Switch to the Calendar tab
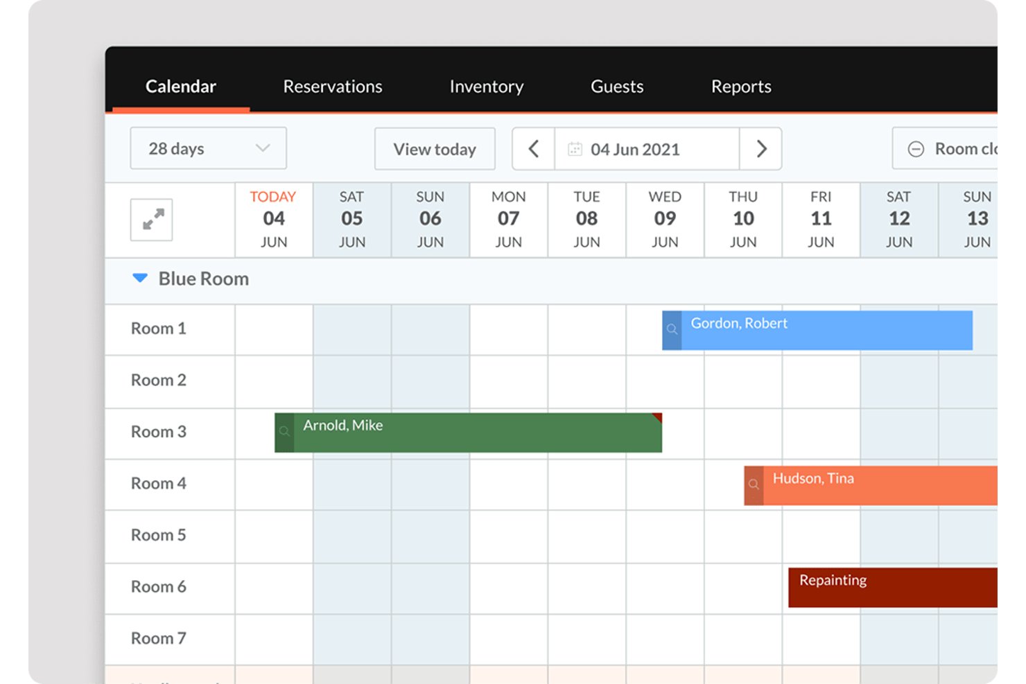 [x=181, y=87]
